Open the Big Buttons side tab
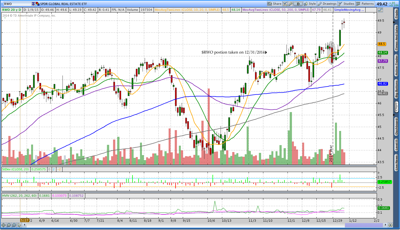This screenshot has height=230, width=400. click(x=396, y=89)
